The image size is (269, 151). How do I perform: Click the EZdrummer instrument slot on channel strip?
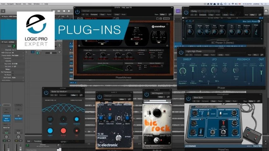coord(6,116)
